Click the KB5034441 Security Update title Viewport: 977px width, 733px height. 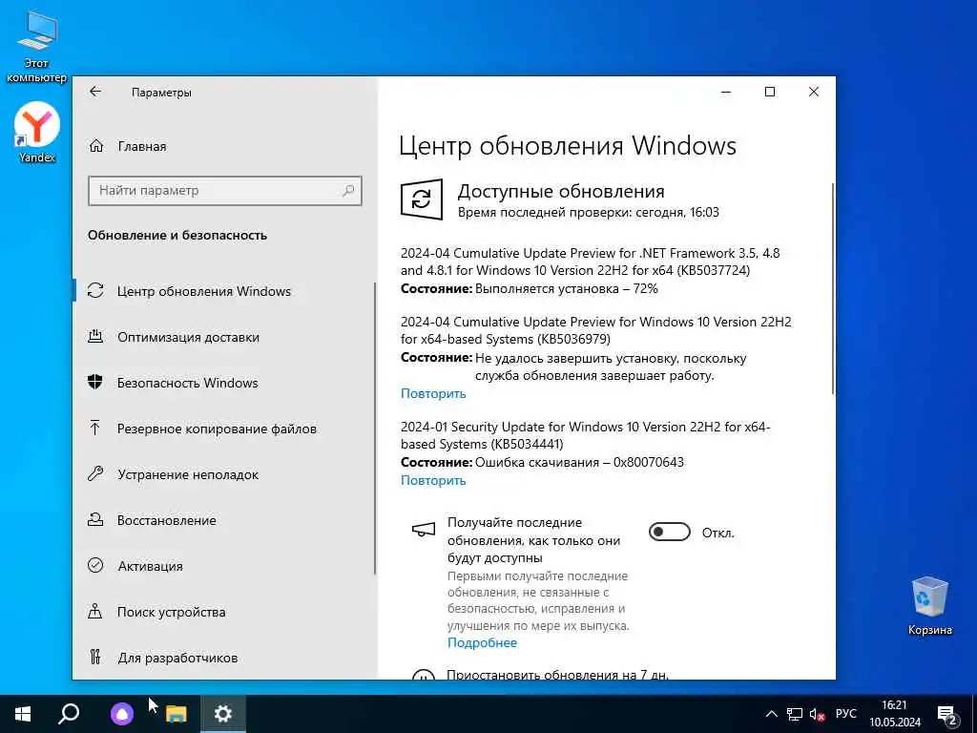pyautogui.click(x=586, y=435)
